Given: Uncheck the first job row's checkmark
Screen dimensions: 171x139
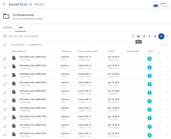Looking at the screenshot, I should click(5, 59).
